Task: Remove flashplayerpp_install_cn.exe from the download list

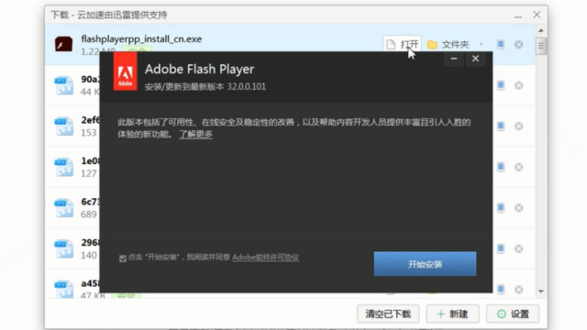Action: [518, 45]
